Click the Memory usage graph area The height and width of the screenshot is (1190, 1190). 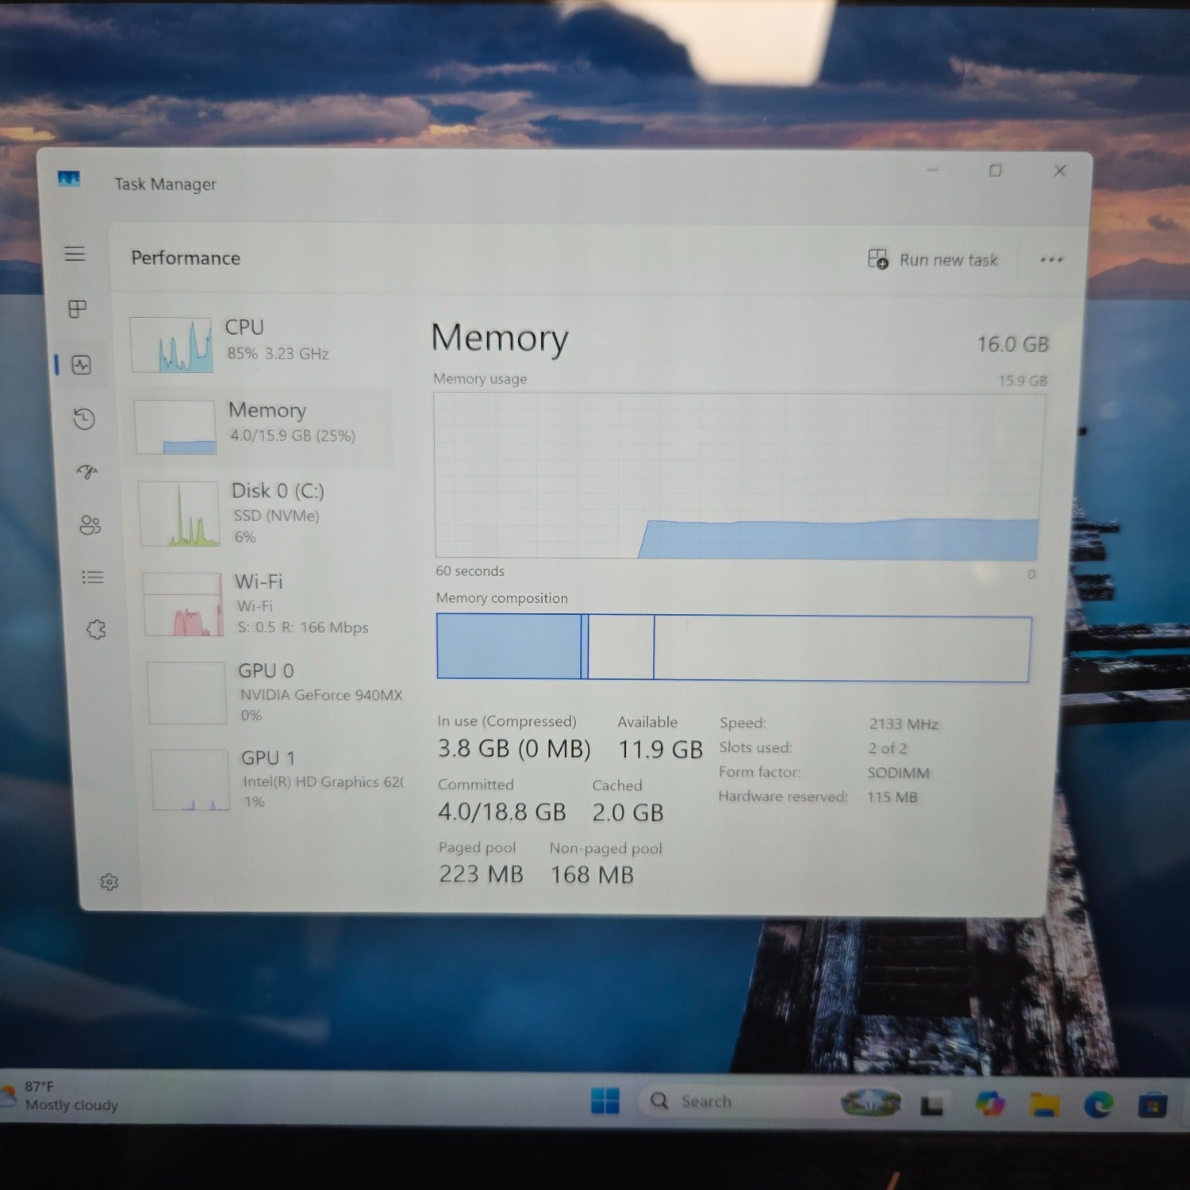pyautogui.click(x=738, y=477)
